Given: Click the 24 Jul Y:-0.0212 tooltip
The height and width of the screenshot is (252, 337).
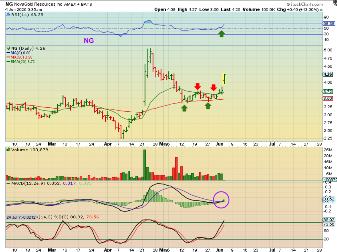Looking at the screenshot, I should click(21, 217).
